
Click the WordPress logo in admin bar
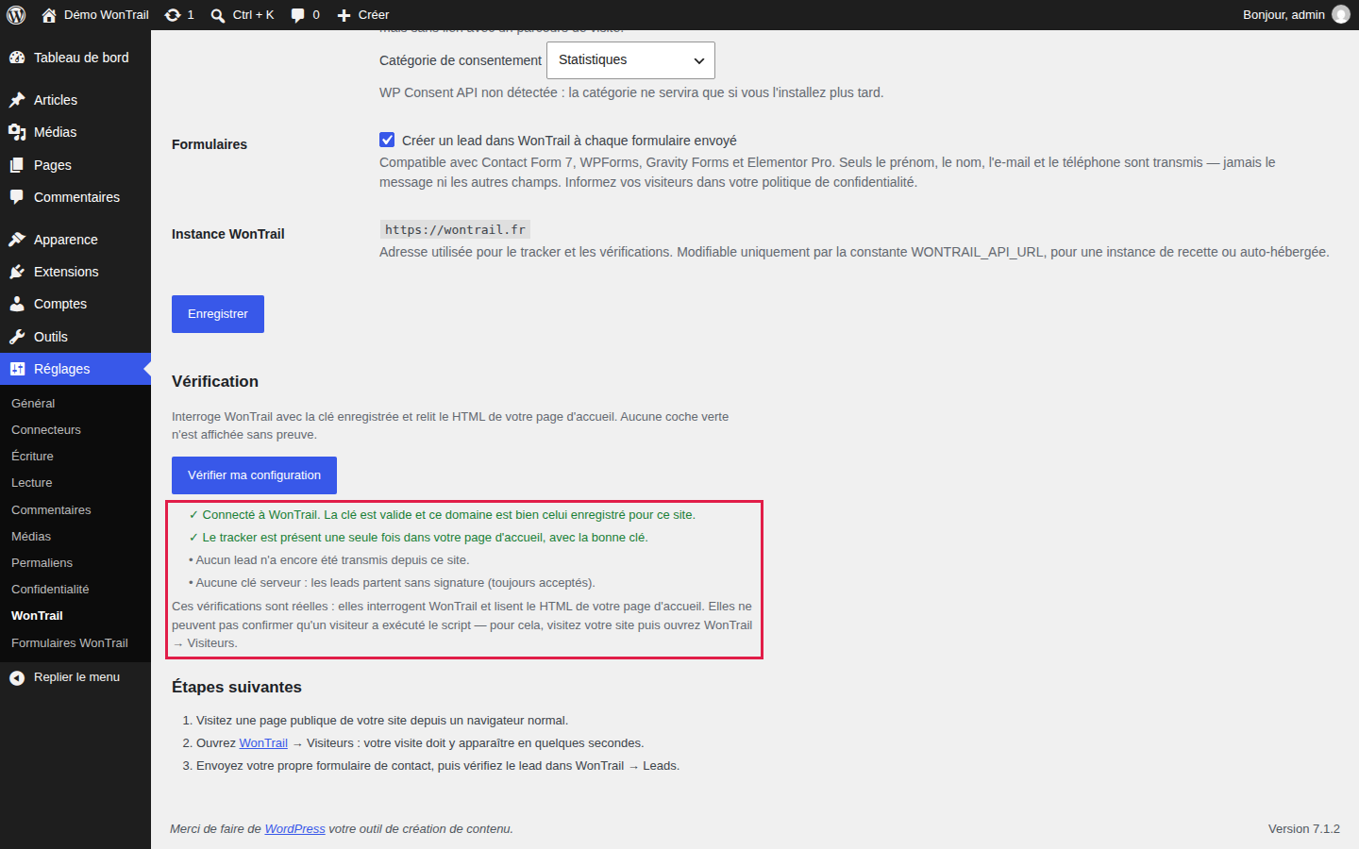coord(16,15)
